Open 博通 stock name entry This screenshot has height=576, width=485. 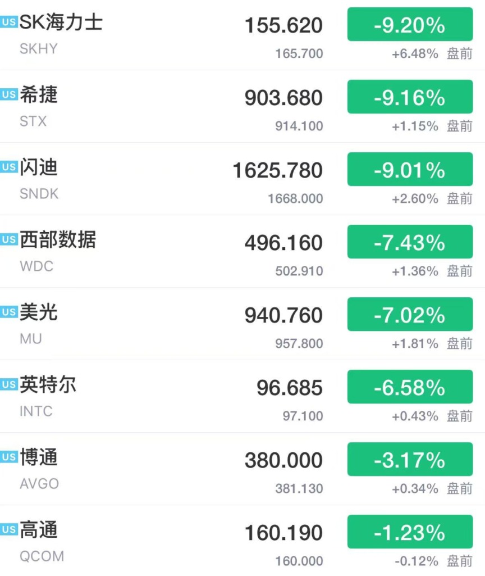pyautogui.click(x=39, y=458)
